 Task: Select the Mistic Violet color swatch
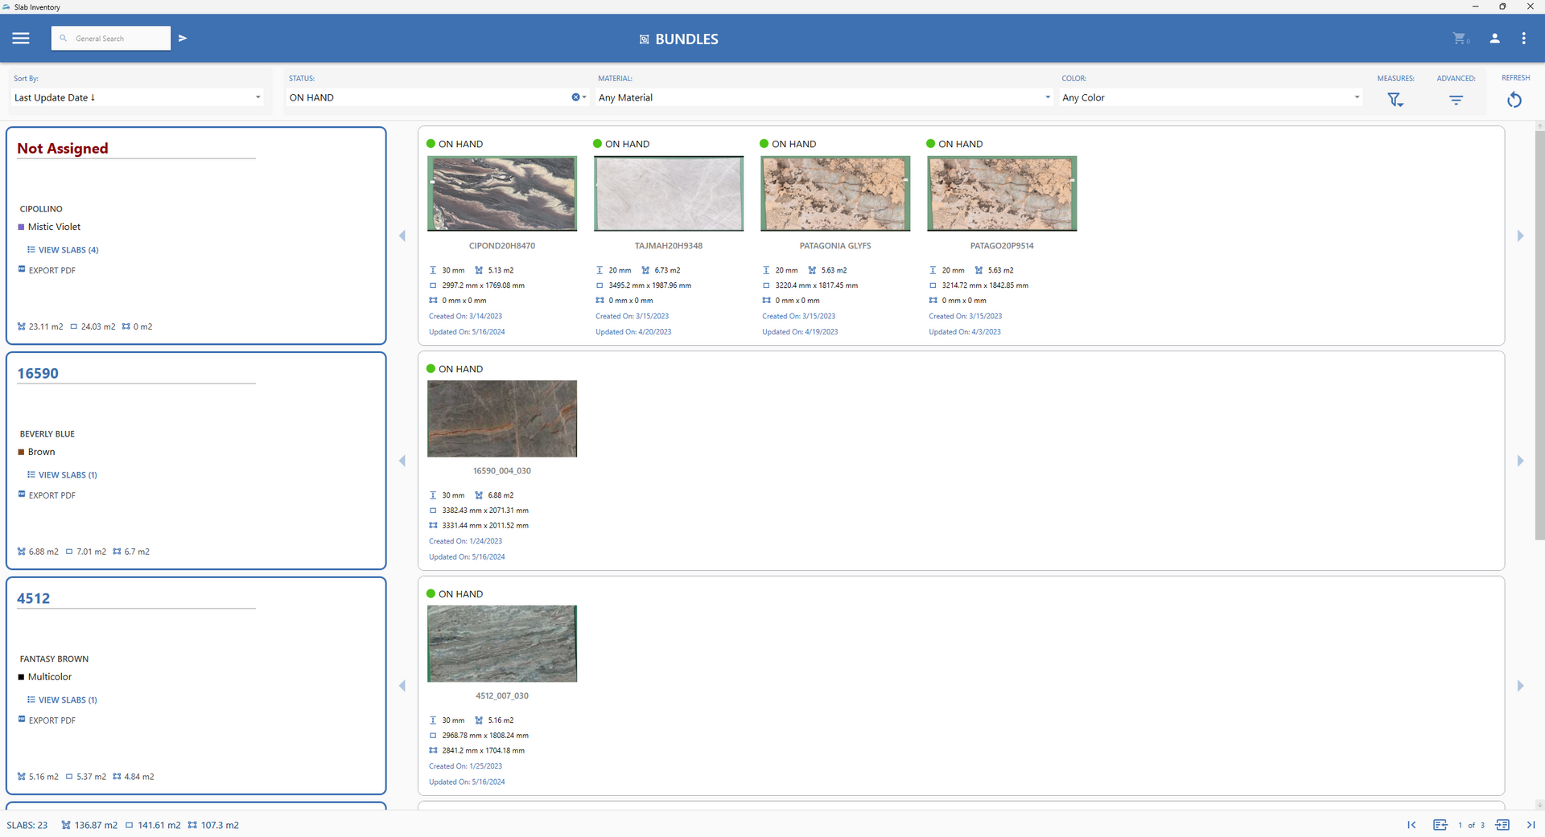22,227
